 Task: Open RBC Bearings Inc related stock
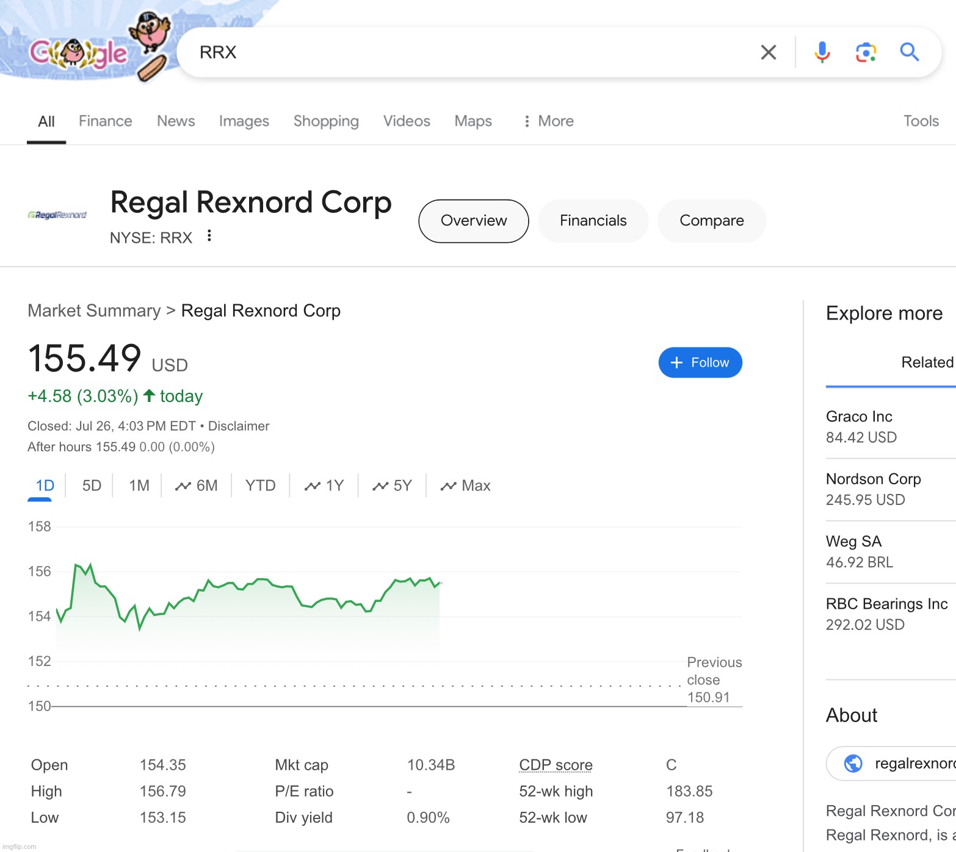tap(891, 614)
